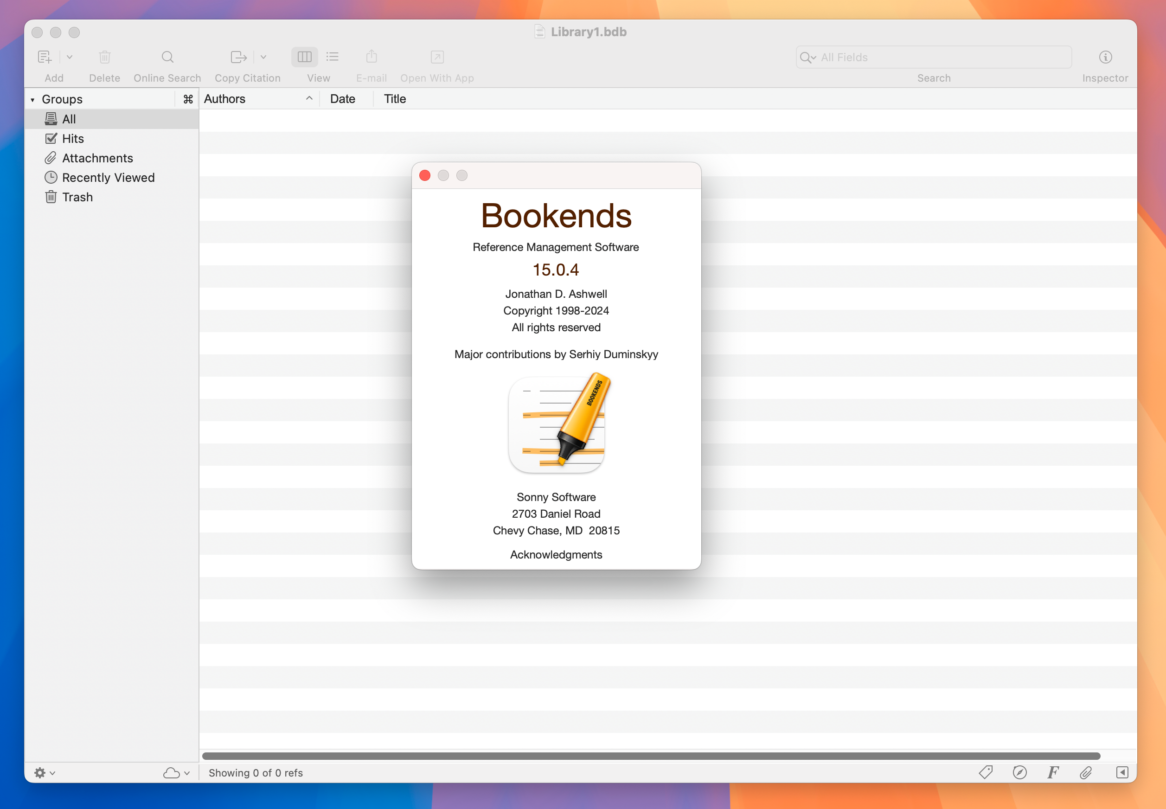Click the Bookends highlighter app icon
1166x809 pixels.
click(559, 424)
